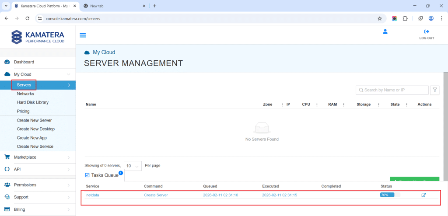This screenshot has height=216, width=448.
Task: Go back with the browser arrow
Action: click(7, 18)
